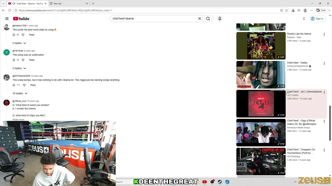Viewport: 332px width, 186px height.
Task: Open the Homespun Media Group channel name
Action: pyautogui.click(x=298, y=127)
